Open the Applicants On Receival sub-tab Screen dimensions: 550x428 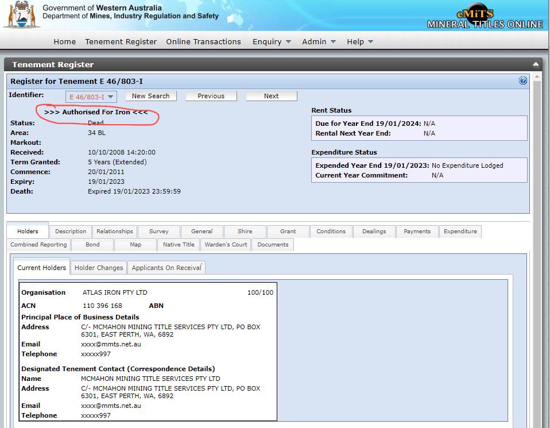pyautogui.click(x=166, y=268)
